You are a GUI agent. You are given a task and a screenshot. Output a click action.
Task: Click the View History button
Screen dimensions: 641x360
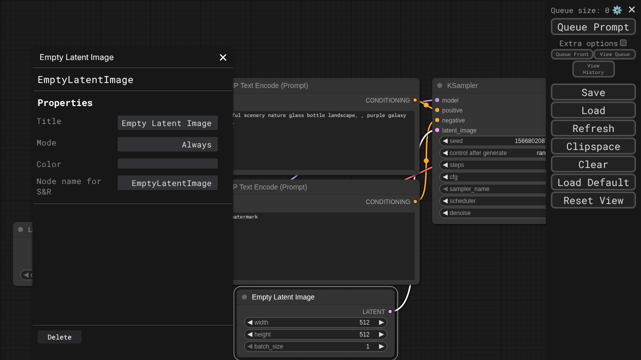pyautogui.click(x=593, y=69)
